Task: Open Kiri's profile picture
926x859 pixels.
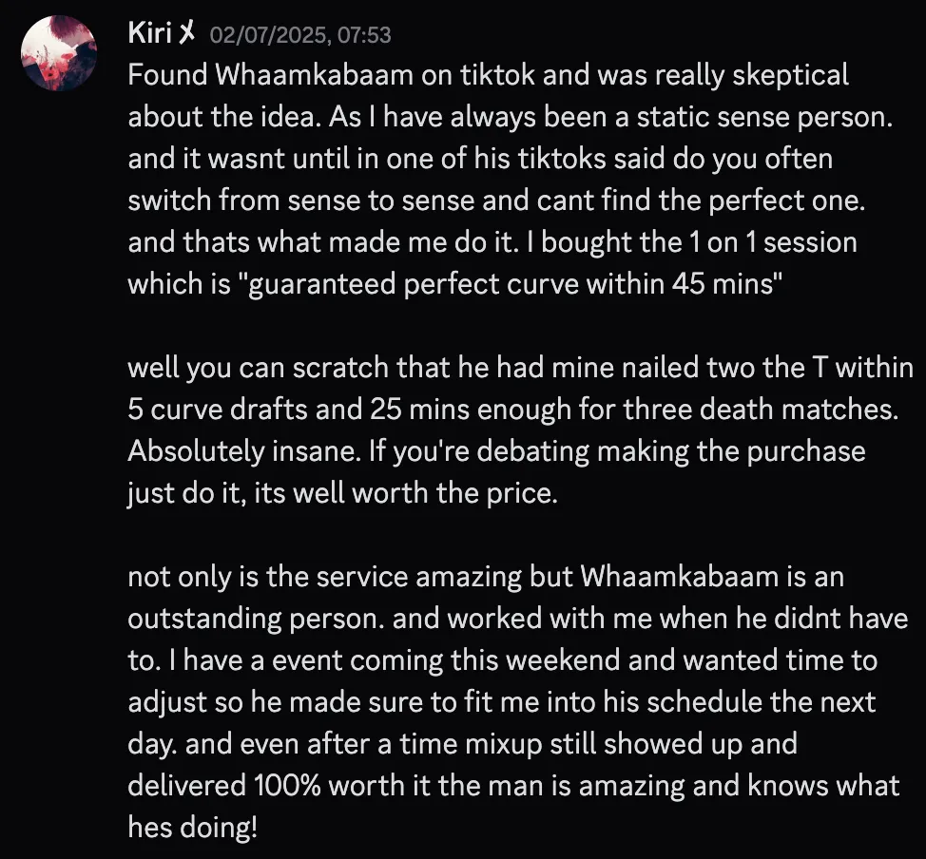Action: (59, 54)
